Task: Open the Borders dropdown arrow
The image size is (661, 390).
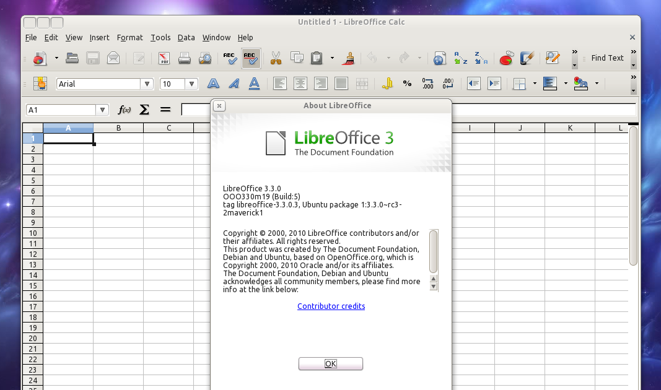Action: point(535,84)
